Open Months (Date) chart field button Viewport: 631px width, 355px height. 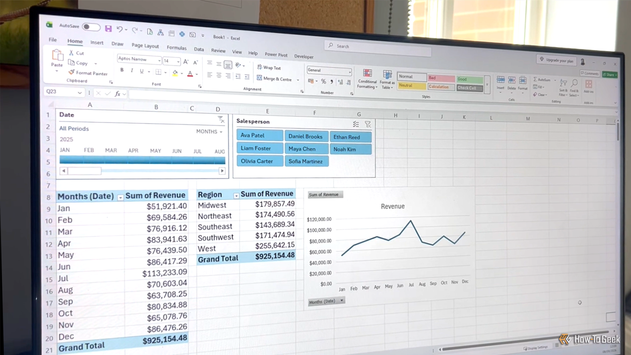(326, 301)
